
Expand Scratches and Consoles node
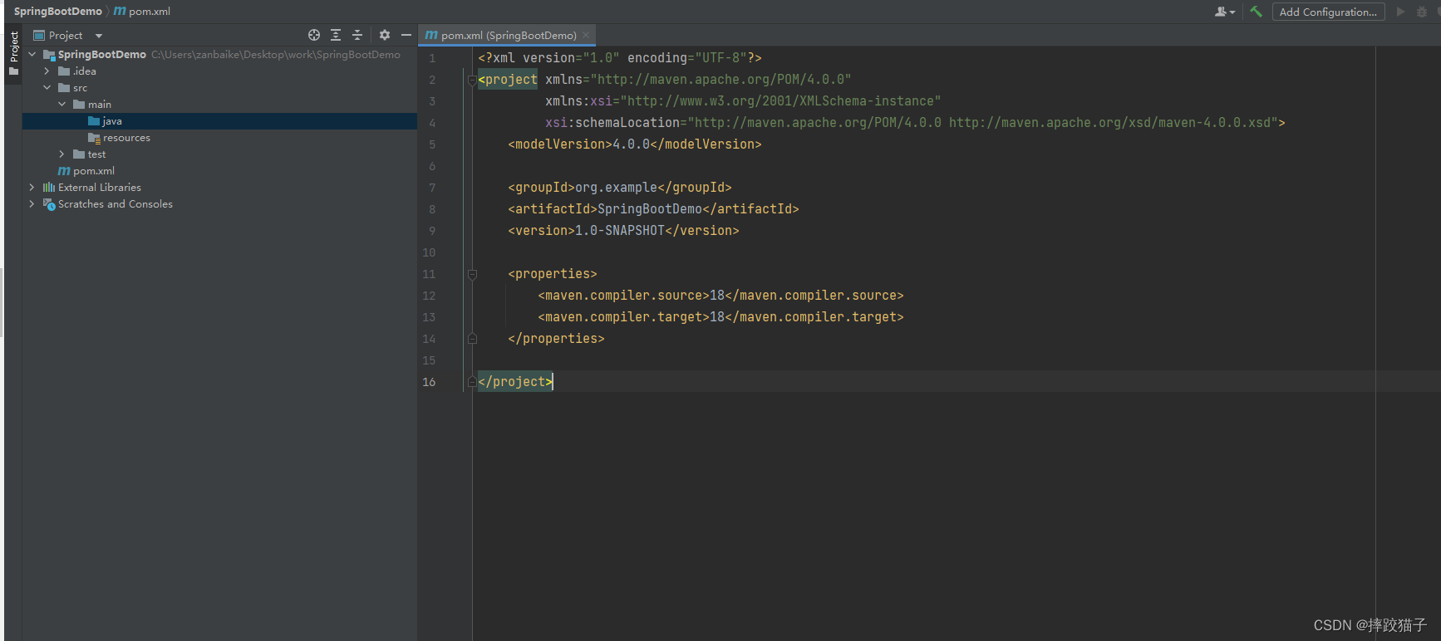point(32,204)
